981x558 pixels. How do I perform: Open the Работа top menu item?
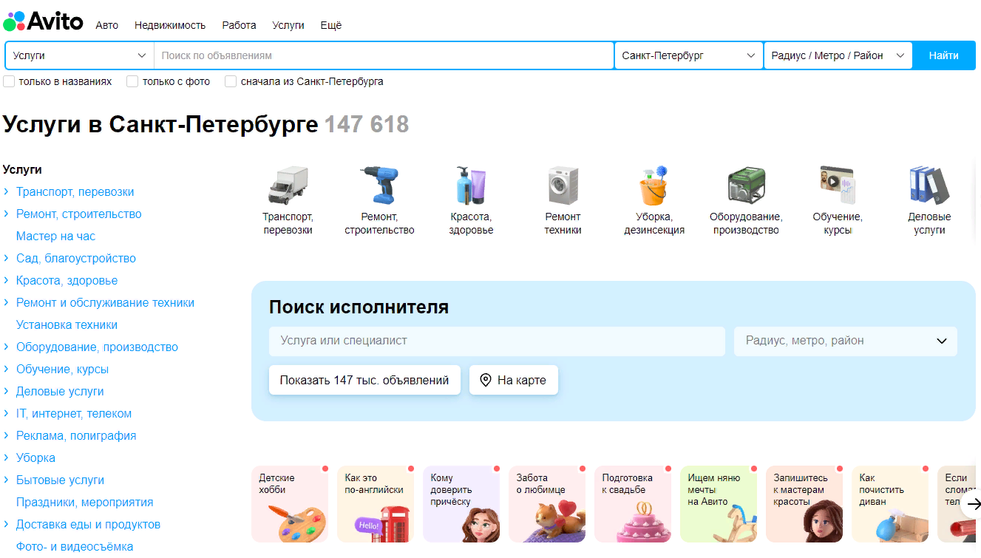[239, 25]
